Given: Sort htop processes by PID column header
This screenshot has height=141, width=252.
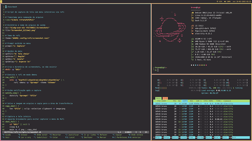Looking at the screenshot, I should [159, 101].
